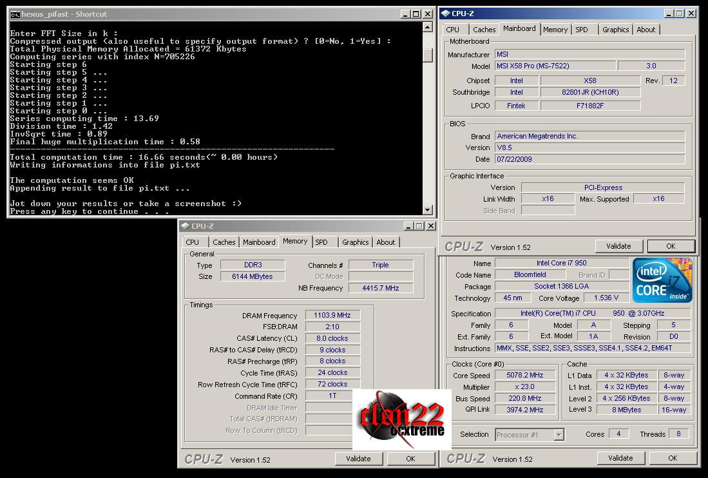Click the Core Voltage value 1.536 V
The image size is (708, 478).
(606, 298)
